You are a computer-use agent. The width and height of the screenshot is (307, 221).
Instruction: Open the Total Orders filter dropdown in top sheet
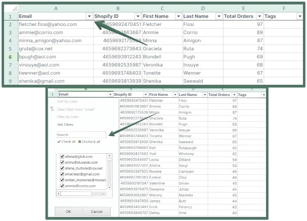(x=260, y=16)
